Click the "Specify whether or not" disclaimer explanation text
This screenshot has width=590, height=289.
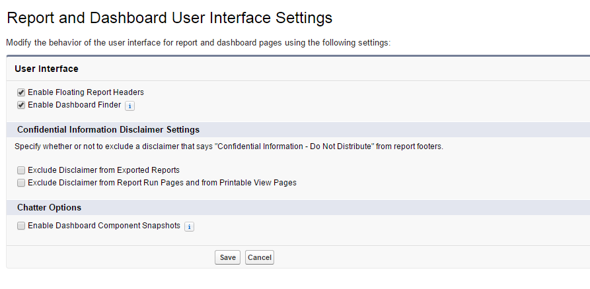pos(229,146)
